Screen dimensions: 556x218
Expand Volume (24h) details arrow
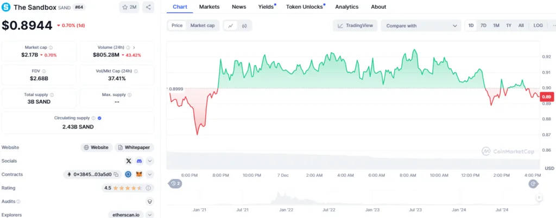pos(135,47)
